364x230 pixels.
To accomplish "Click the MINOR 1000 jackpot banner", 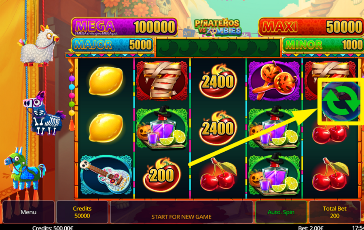I will coord(323,45).
